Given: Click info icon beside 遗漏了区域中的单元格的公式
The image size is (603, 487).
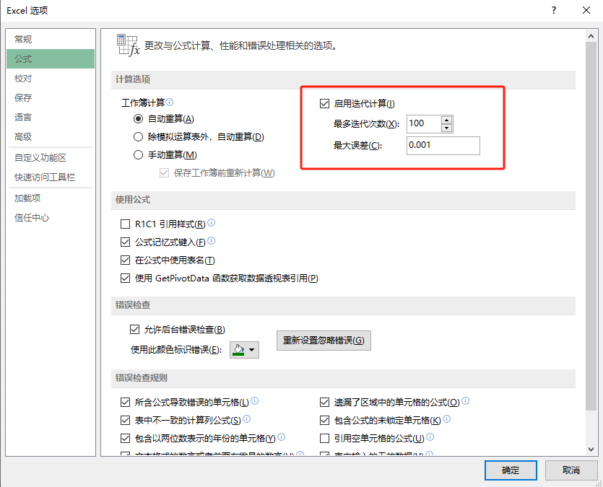Looking at the screenshot, I should [x=465, y=401].
